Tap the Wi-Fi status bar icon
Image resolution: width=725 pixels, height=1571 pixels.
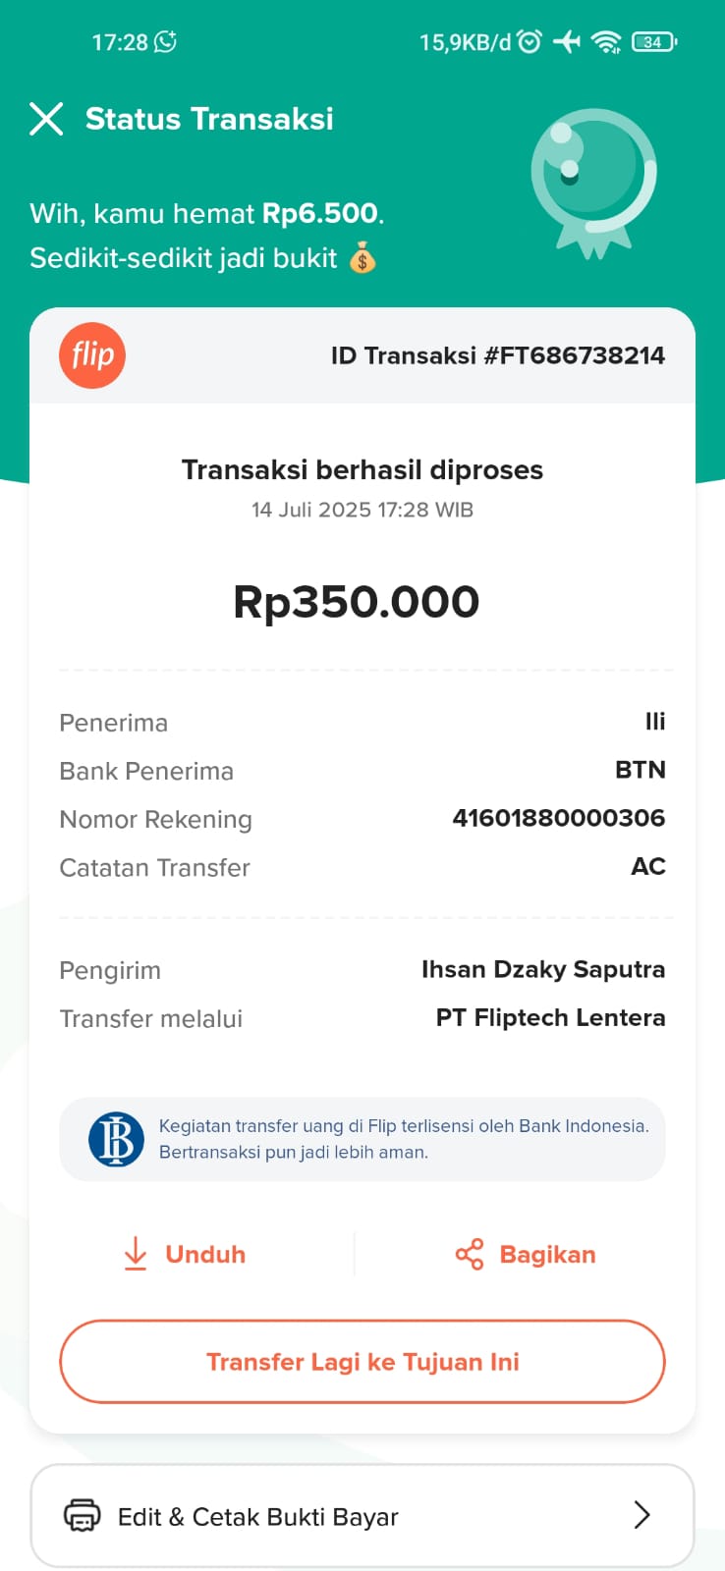pyautogui.click(x=607, y=41)
